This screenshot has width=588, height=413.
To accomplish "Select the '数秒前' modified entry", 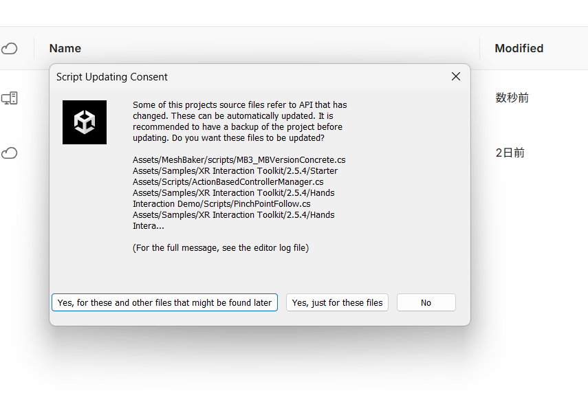I will pos(512,98).
